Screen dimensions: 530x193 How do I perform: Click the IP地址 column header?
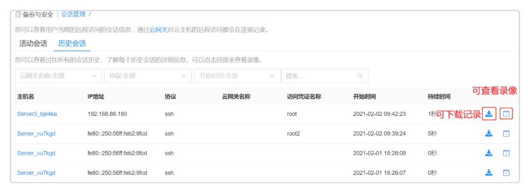point(96,97)
